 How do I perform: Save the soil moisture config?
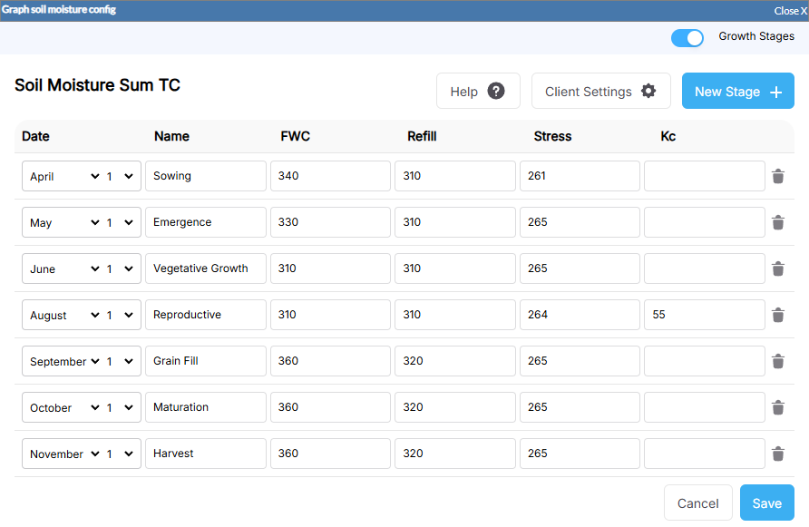[766, 503]
